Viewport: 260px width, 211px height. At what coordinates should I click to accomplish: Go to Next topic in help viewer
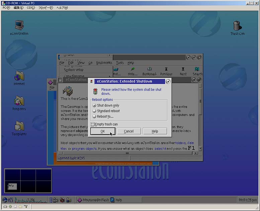click(183, 71)
